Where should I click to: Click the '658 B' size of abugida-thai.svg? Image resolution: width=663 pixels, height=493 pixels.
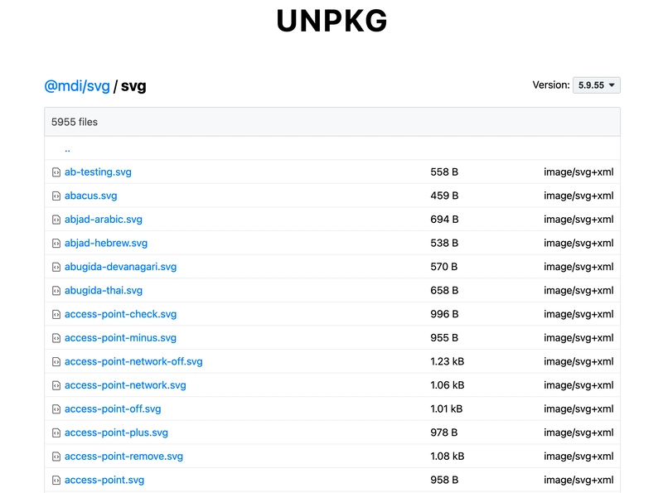click(444, 291)
